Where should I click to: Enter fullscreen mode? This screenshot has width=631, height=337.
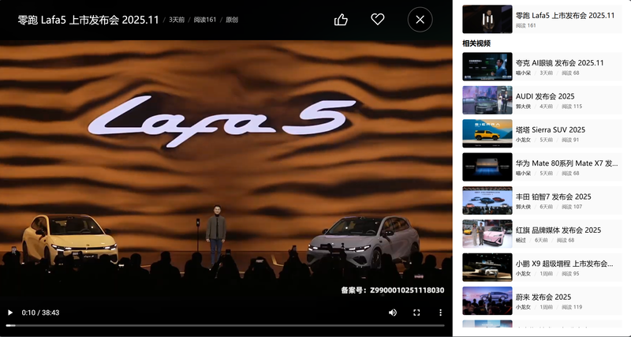[x=417, y=313]
